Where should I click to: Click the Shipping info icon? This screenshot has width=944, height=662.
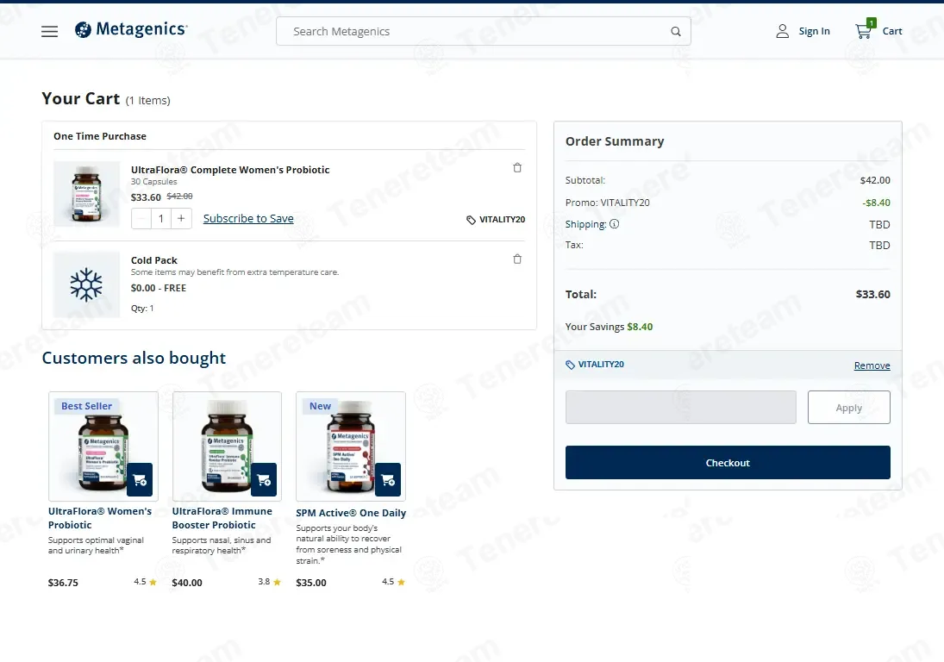point(614,224)
